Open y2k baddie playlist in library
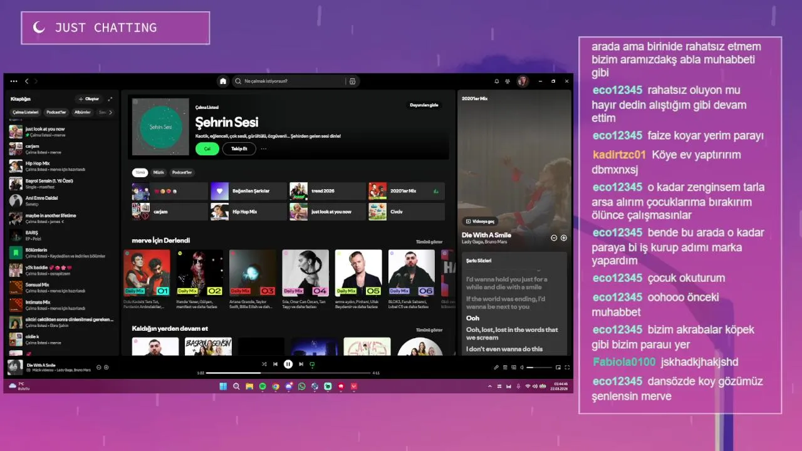The image size is (802, 451). tap(61, 270)
